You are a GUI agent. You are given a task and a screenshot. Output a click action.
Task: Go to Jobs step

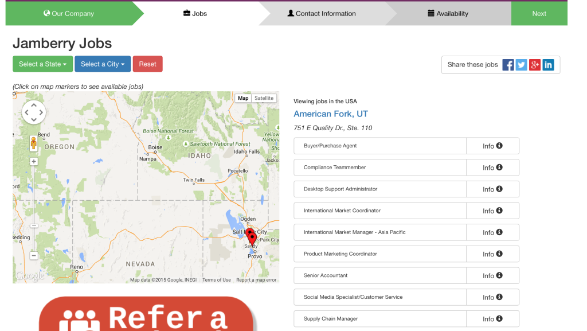pyautogui.click(x=195, y=13)
